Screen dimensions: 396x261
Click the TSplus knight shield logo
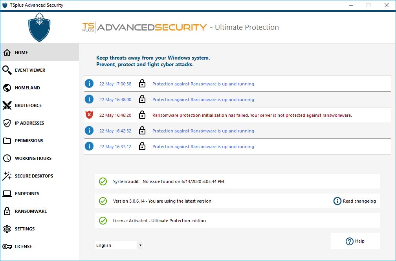coord(39,27)
